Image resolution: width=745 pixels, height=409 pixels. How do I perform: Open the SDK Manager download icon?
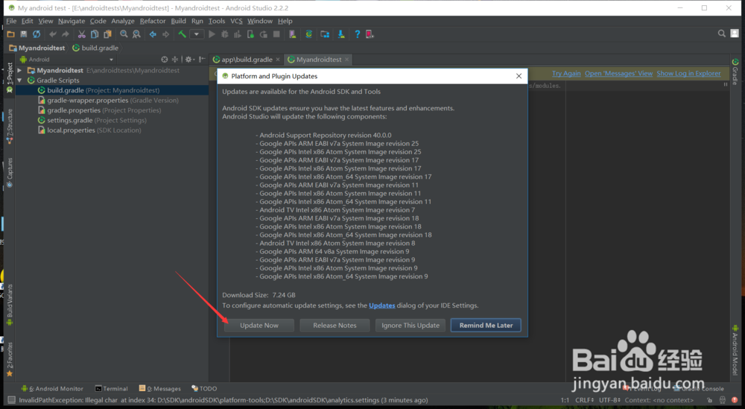pos(341,34)
